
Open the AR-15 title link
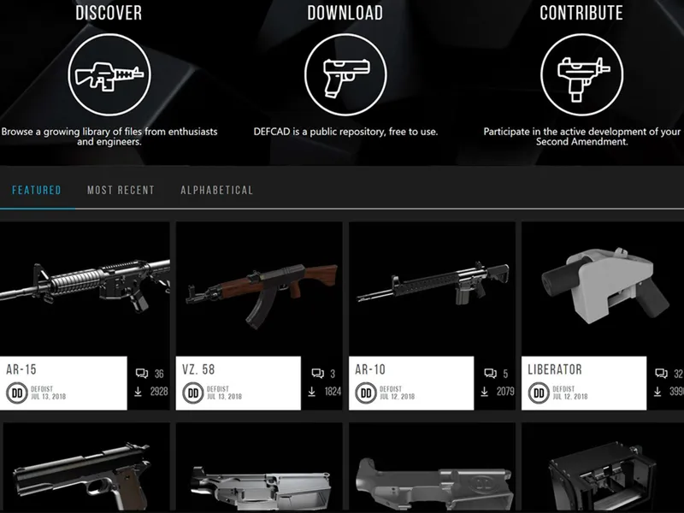pyautogui.click(x=21, y=369)
